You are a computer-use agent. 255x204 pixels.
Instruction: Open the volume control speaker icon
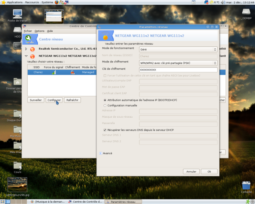click(x=223, y=2)
